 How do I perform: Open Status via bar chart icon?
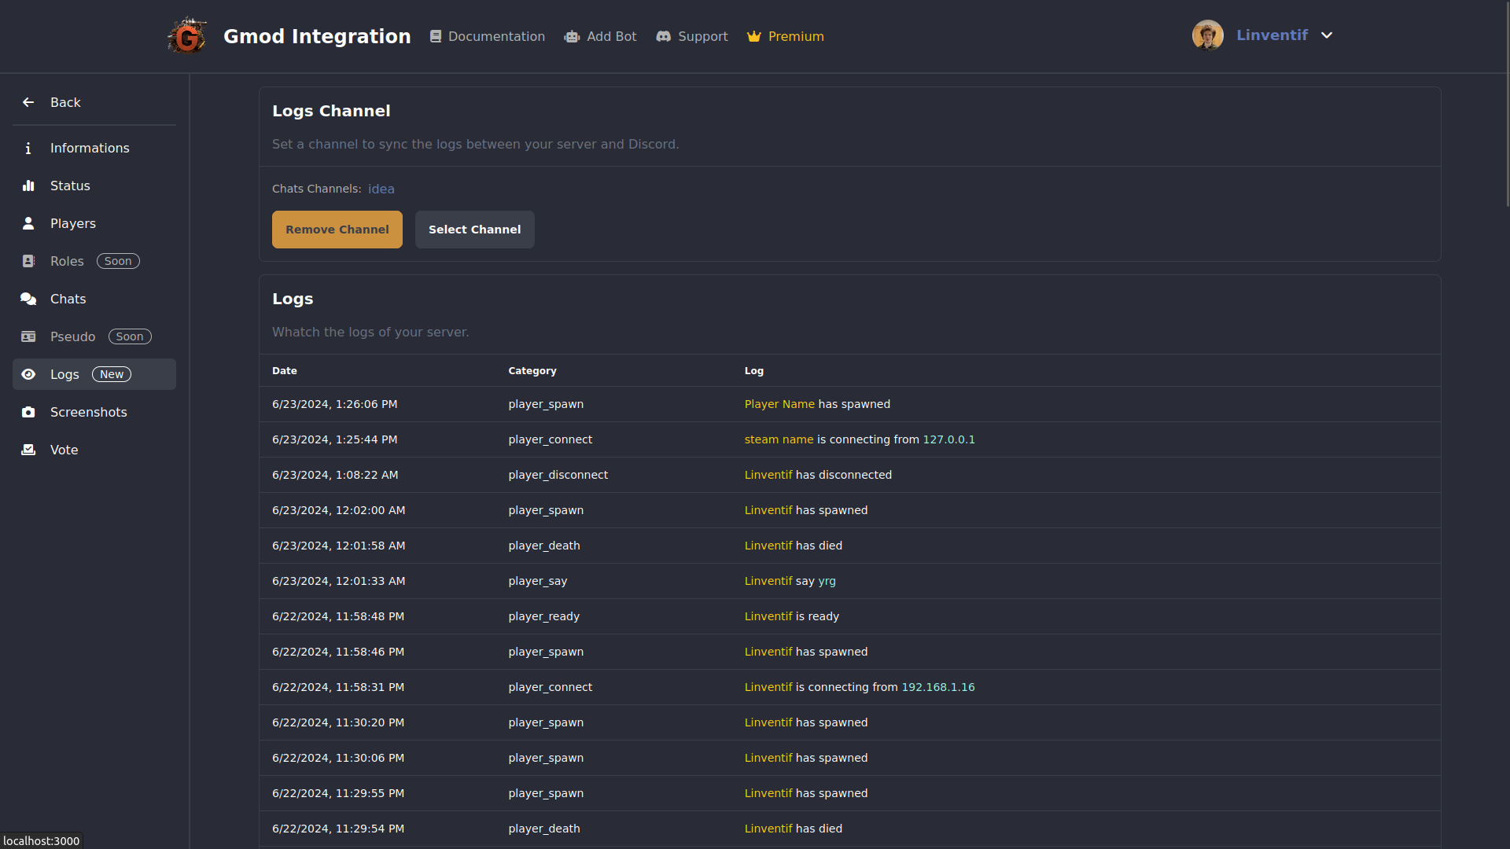[28, 186]
